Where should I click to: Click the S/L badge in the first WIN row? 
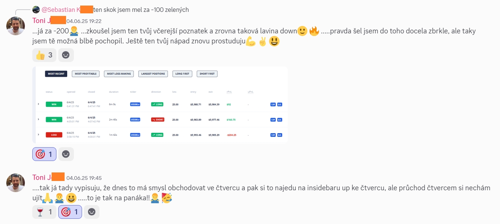pos(280,105)
